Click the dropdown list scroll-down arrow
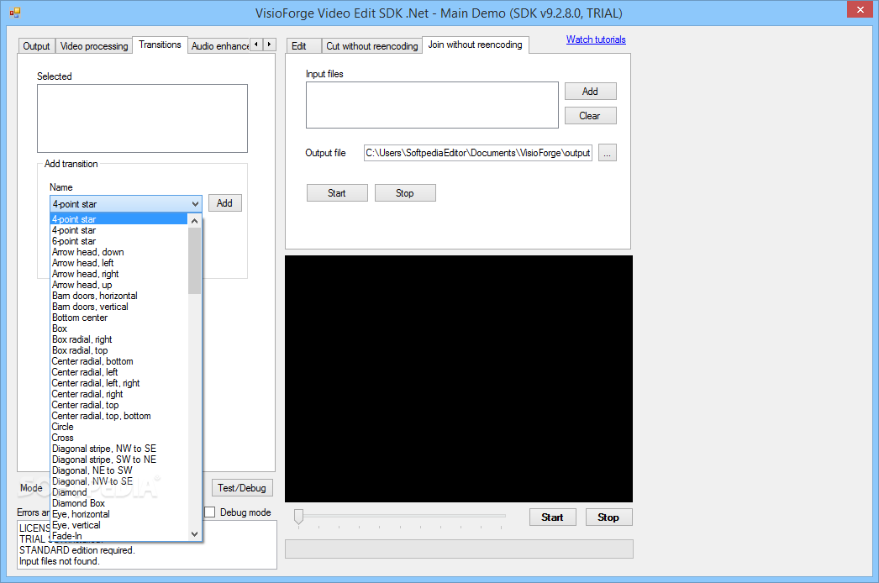This screenshot has width=879, height=583. pyautogui.click(x=194, y=534)
